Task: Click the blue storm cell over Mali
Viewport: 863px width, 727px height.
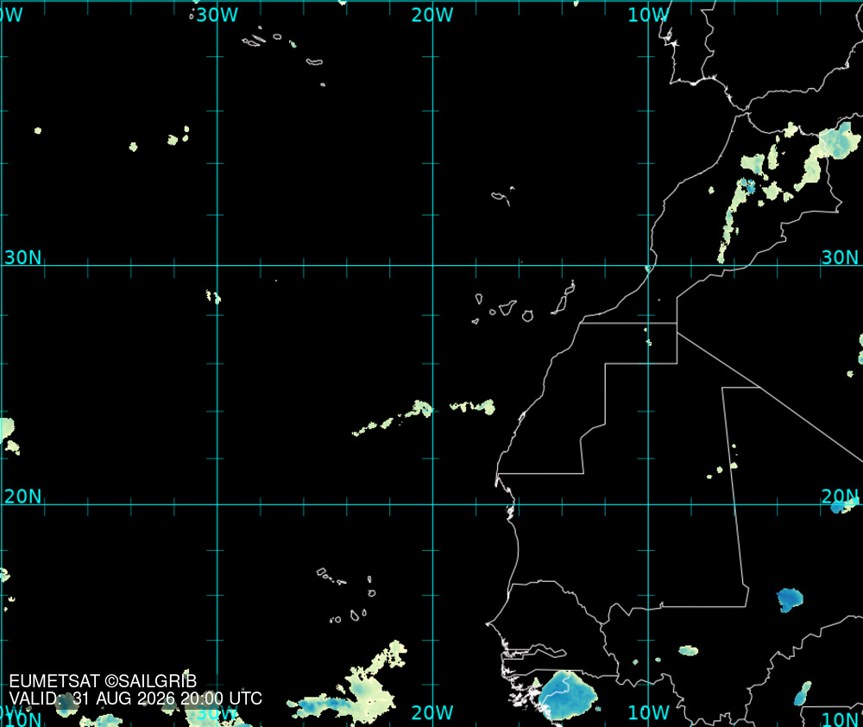Action: click(x=790, y=600)
